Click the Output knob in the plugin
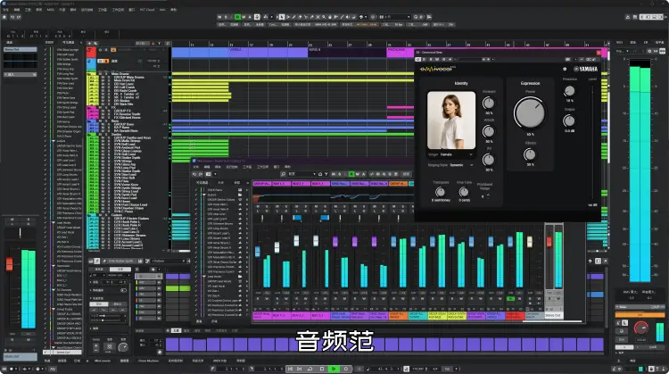 click(570, 121)
